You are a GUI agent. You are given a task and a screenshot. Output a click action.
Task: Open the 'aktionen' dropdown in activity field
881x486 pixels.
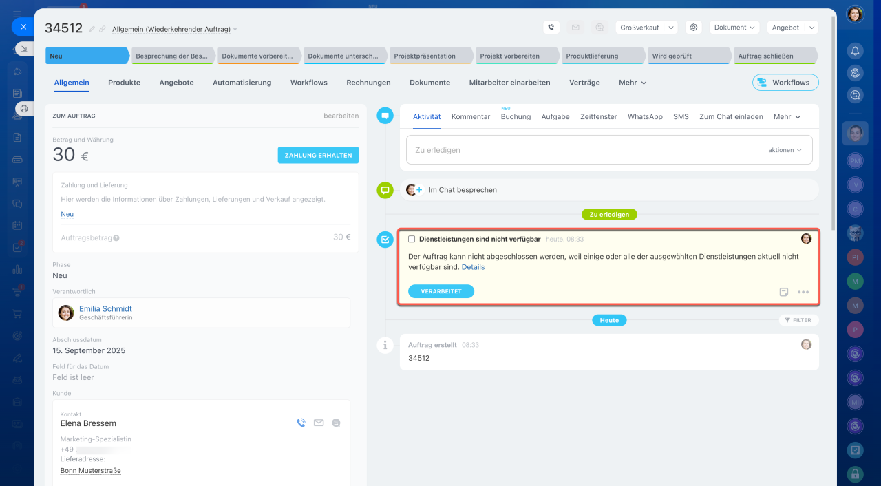[785, 150]
